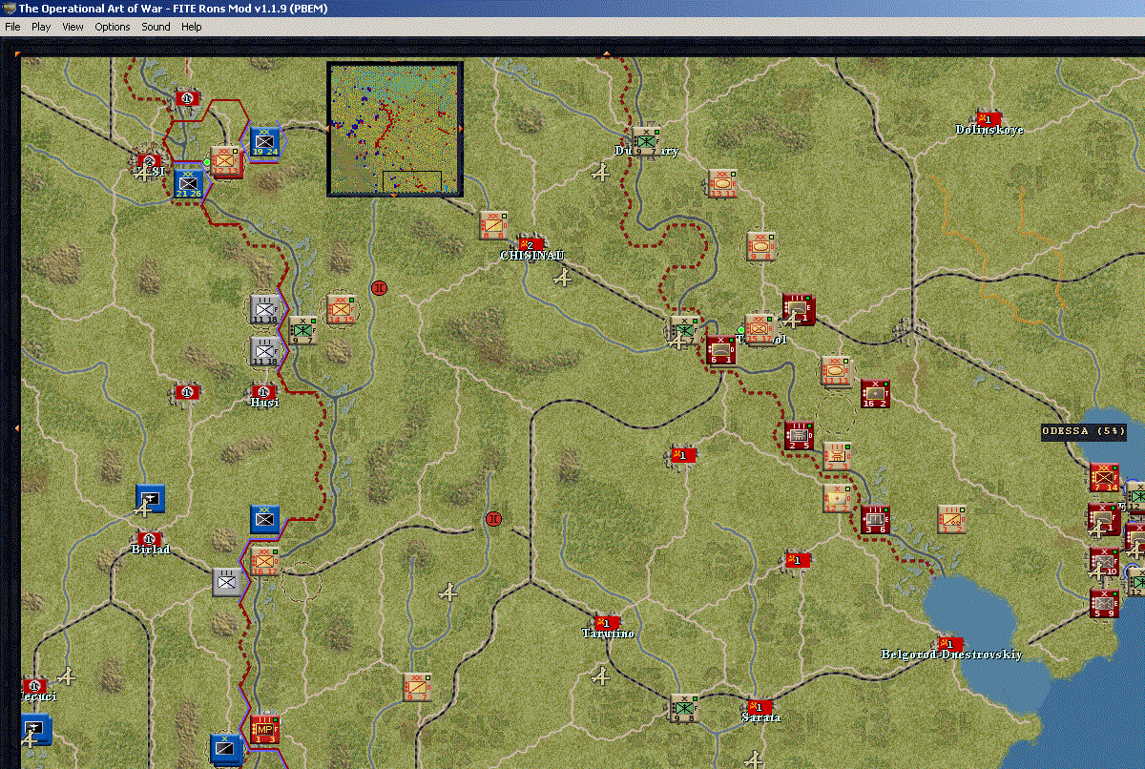The height and width of the screenshot is (769, 1145).
Task: Click the Tecuci objective flag
Action: click(34, 685)
